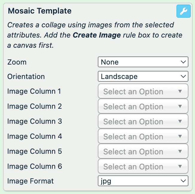Open the Orientation dropdown set to Landscape

pyautogui.click(x=143, y=77)
